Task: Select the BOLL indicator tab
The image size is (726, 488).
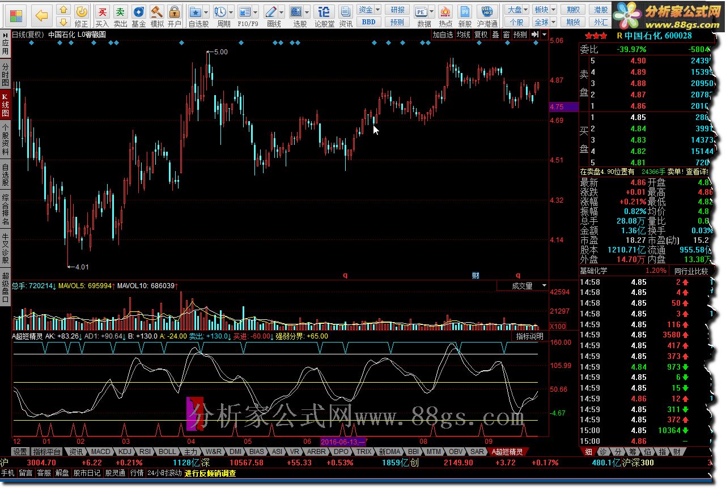Action: (167, 452)
